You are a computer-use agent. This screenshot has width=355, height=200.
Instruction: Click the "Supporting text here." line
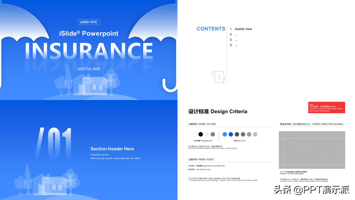pyautogui.click(x=100, y=155)
